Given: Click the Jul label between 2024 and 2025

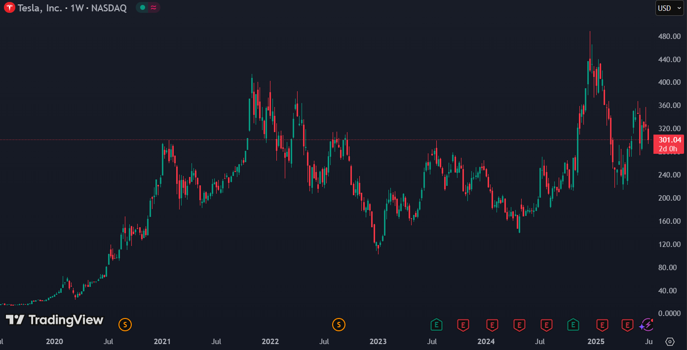Looking at the screenshot, I should pyautogui.click(x=540, y=342).
